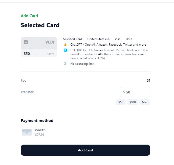Click the USD currency tag

click(129, 39)
